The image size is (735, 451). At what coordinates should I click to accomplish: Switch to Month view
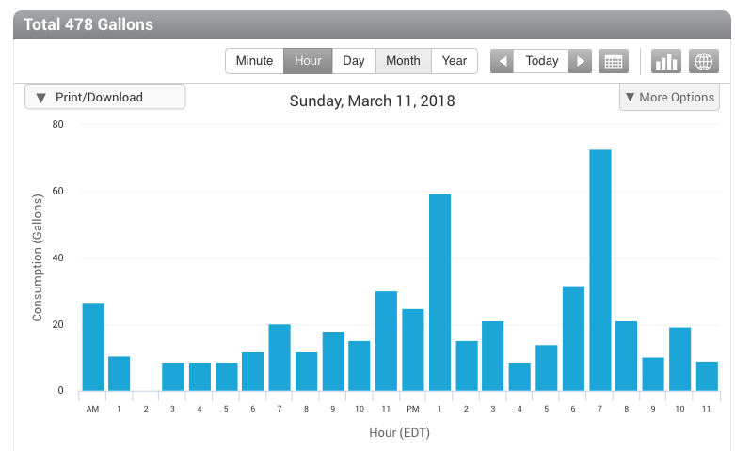[x=403, y=61]
